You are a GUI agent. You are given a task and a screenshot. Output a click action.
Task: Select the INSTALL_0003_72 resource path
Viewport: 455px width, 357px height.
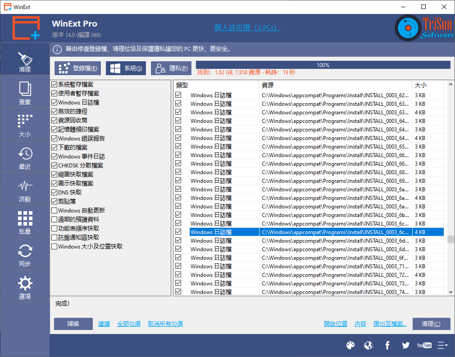pos(335,275)
